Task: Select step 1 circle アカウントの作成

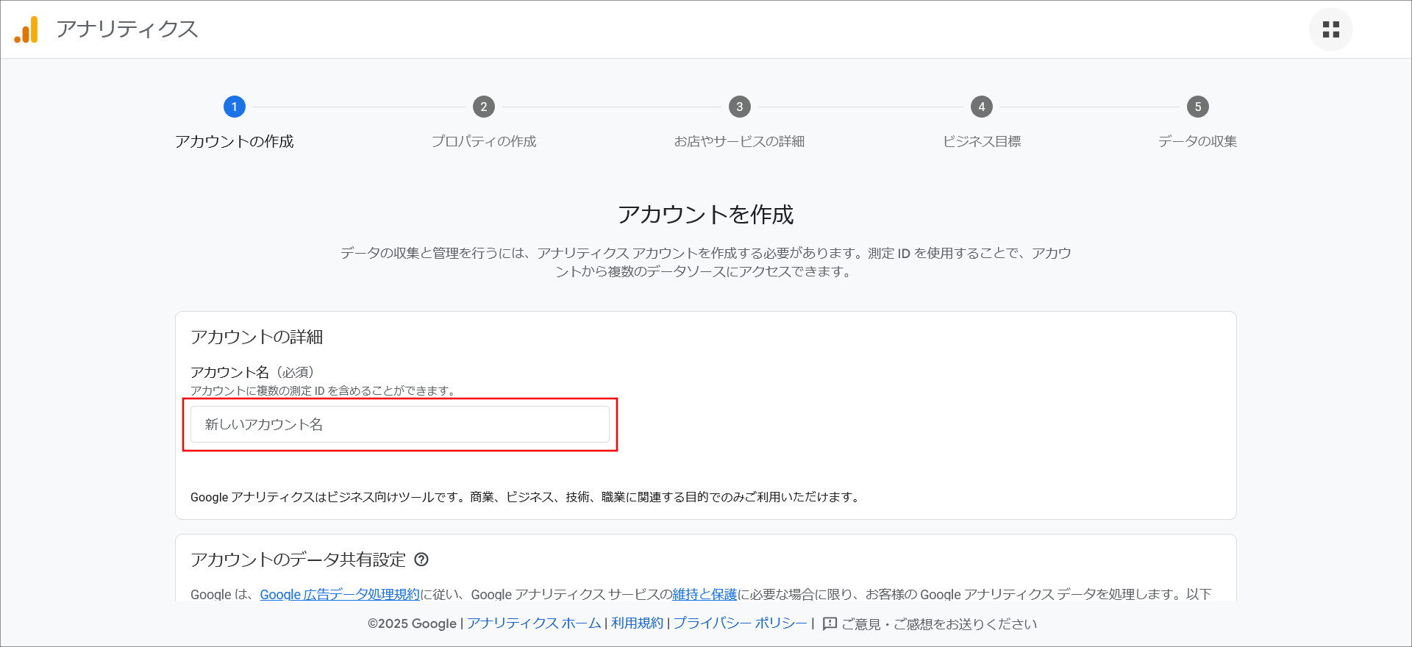Action: click(x=234, y=107)
